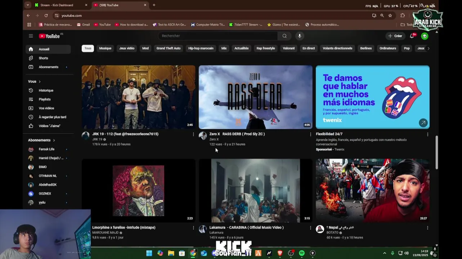Select the Hip-hop marocain filter chip
Viewport: 462px width, 259px height.
(201, 48)
